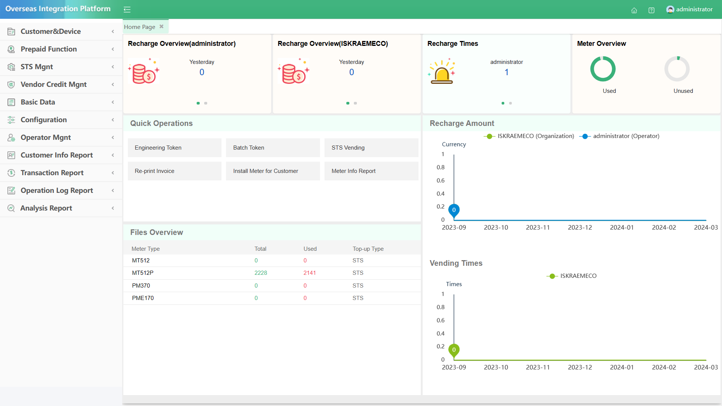Open the administrator user name menu
722x406 pixels.
[694, 9]
